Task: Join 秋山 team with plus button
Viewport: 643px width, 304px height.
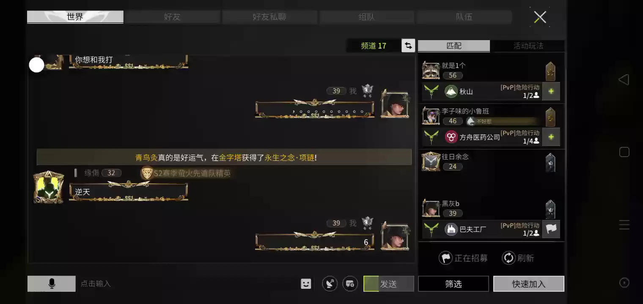Action: tap(551, 91)
